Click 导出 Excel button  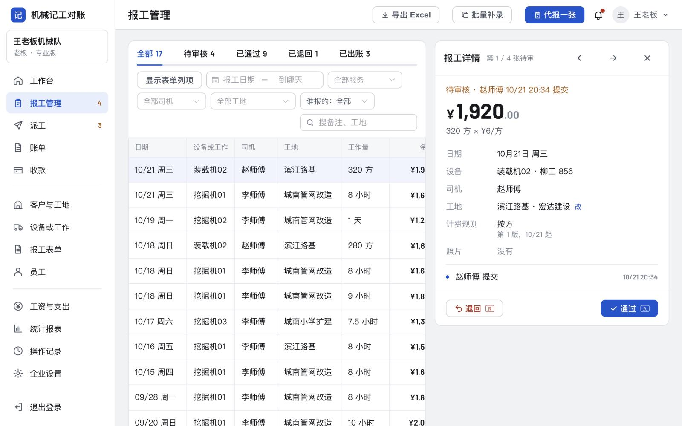point(406,15)
